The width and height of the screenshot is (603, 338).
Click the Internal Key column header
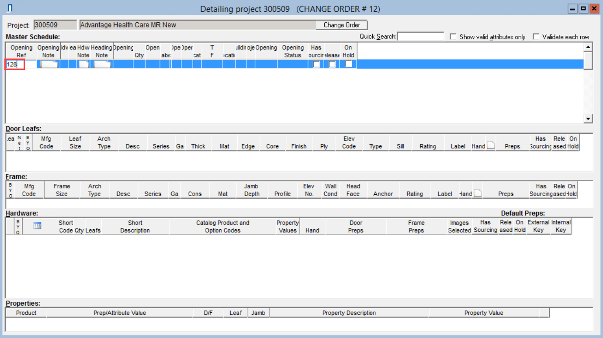tap(561, 226)
